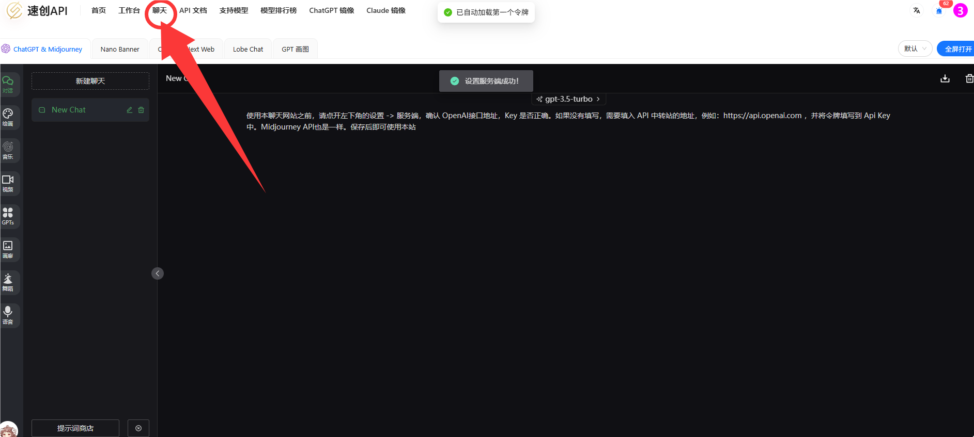Delete New Chat with the trash icon
This screenshot has height=437, width=974.
pos(141,110)
